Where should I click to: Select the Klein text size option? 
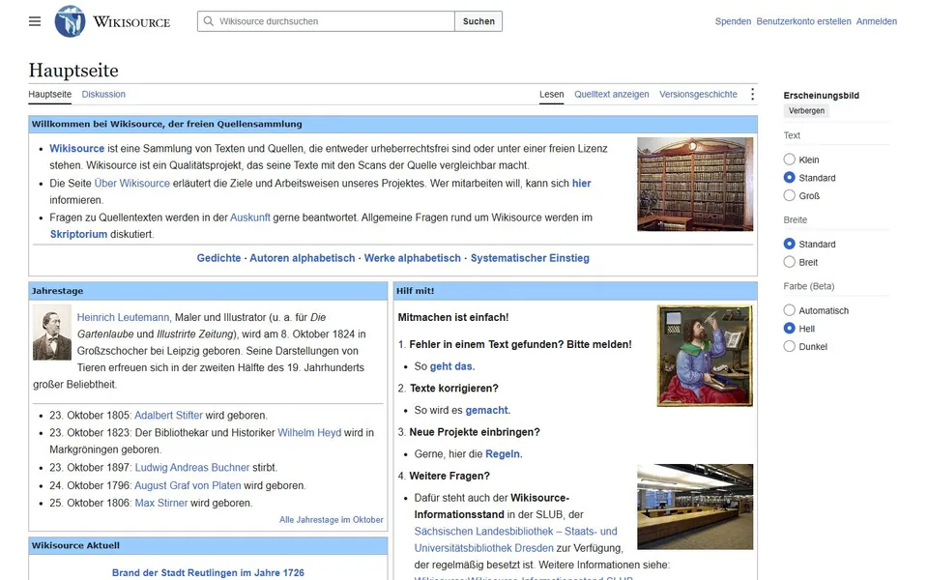pos(789,159)
